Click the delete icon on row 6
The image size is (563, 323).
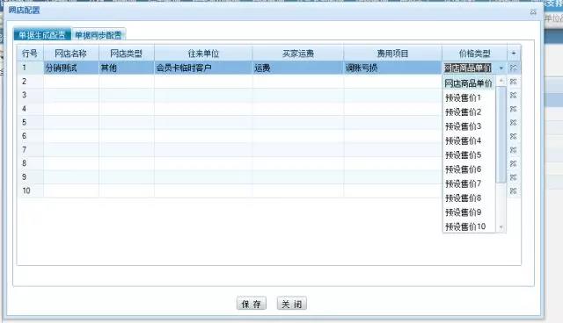(514, 136)
